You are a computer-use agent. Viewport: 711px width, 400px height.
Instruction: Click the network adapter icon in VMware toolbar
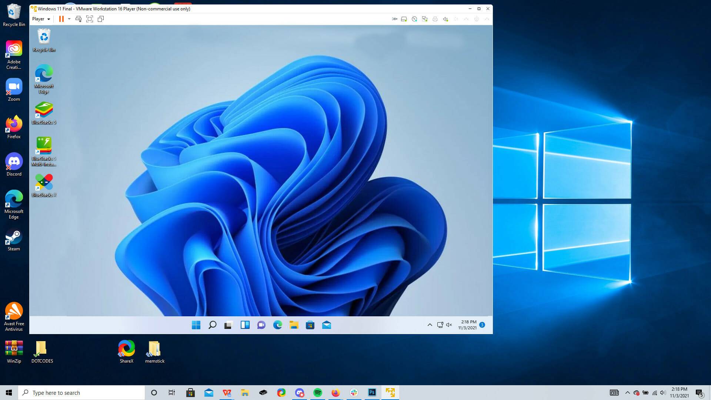[x=424, y=19]
